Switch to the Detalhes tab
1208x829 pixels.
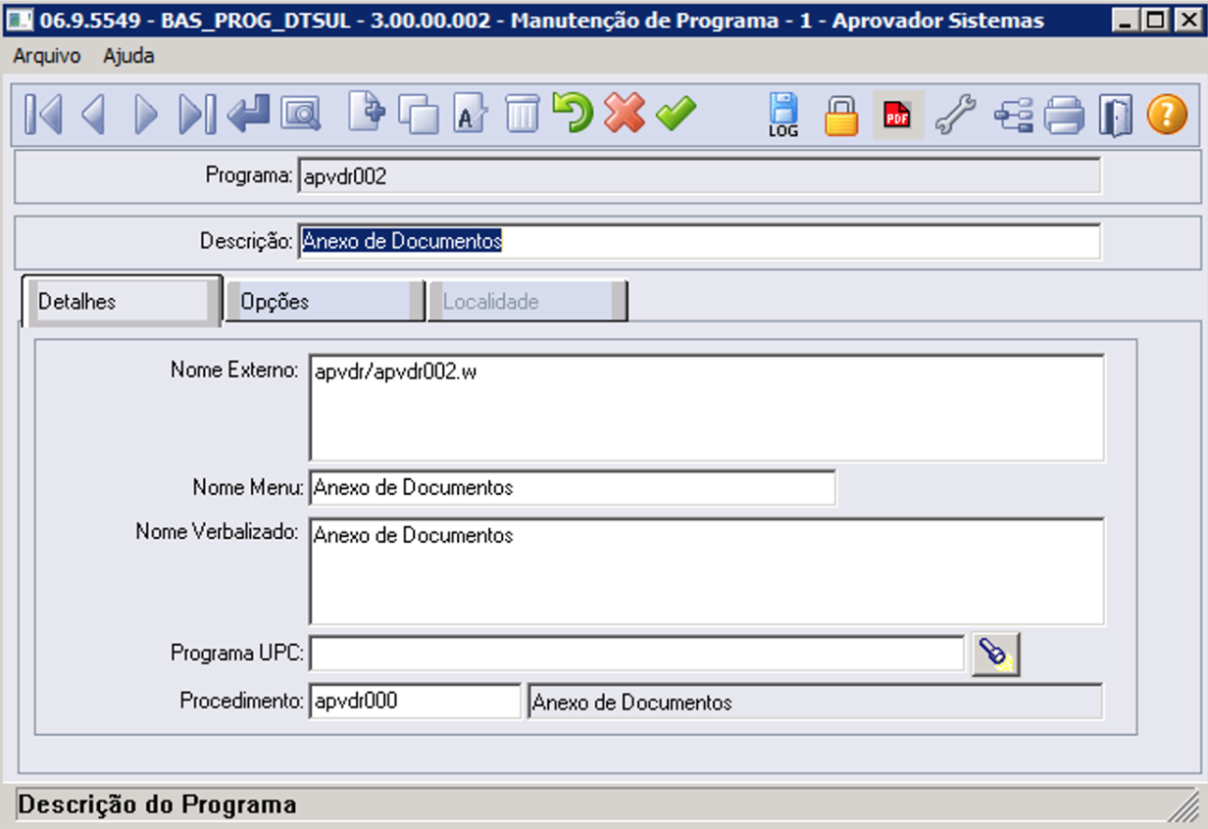[121, 302]
